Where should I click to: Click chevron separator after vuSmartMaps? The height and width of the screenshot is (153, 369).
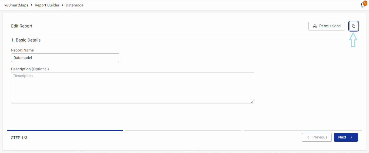(32, 5)
